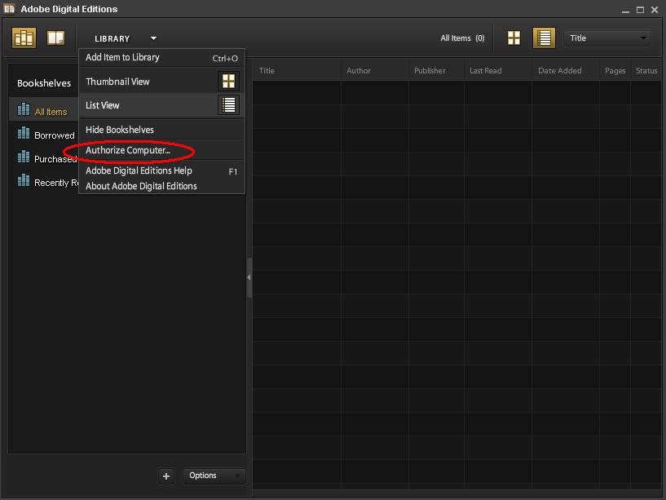Viewport: 666px width, 500px height.
Task: Click the Recently Read bookshelf icon
Action: pyautogui.click(x=24, y=181)
